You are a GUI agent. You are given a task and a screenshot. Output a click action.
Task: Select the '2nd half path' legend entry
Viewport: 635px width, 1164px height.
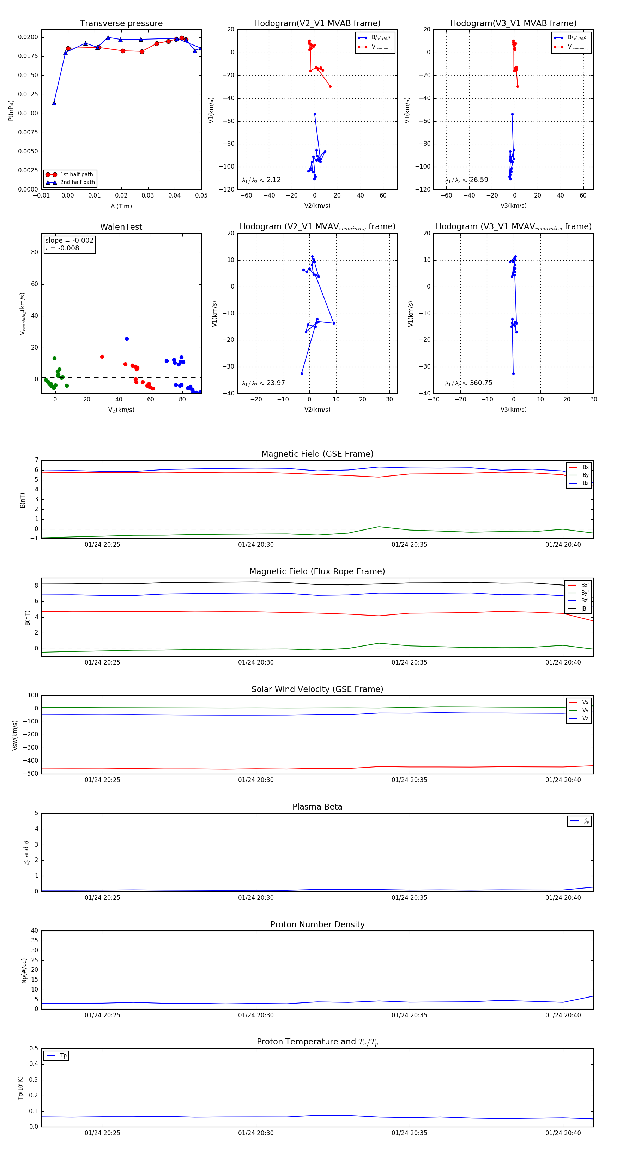pos(70,183)
